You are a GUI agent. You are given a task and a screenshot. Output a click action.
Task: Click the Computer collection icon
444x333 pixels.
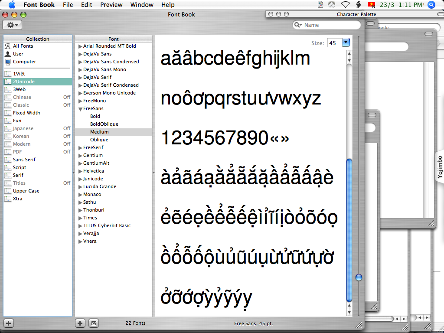pyautogui.click(x=8, y=62)
